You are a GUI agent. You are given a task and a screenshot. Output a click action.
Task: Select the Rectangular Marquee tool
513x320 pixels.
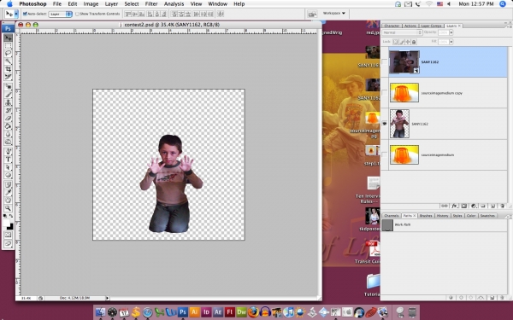[8, 46]
